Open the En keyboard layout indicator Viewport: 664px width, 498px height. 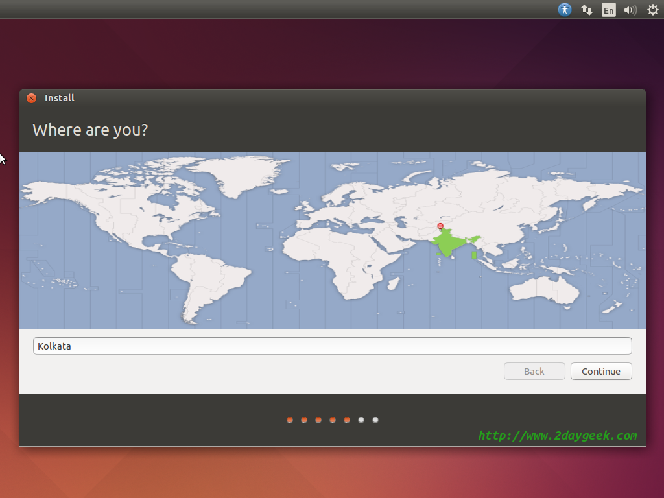(608, 10)
